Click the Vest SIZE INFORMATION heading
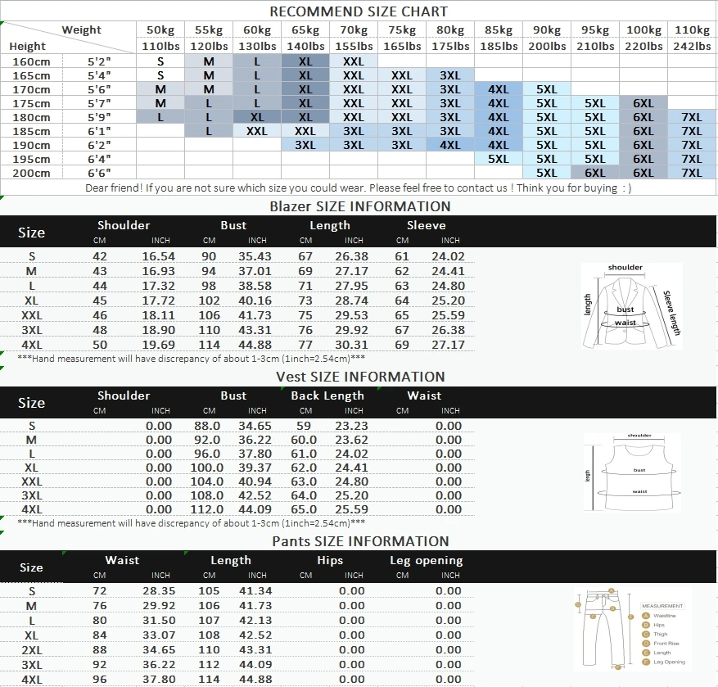The height and width of the screenshot is (687, 718). point(360,377)
